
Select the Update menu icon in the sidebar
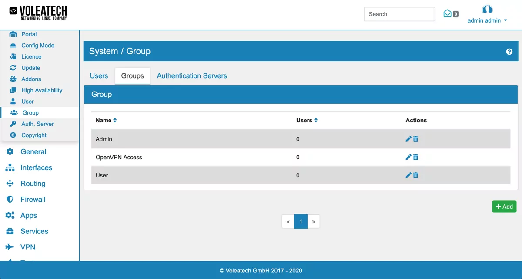point(14,68)
